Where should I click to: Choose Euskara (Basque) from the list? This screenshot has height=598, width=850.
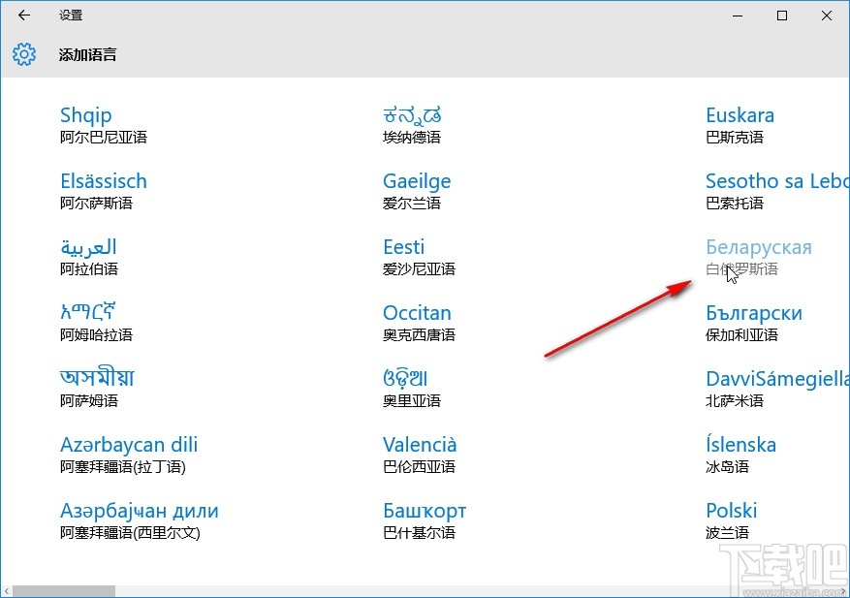coord(740,114)
